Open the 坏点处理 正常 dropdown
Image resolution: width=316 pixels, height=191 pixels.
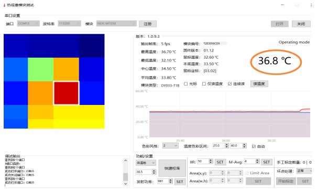tap(304, 171)
